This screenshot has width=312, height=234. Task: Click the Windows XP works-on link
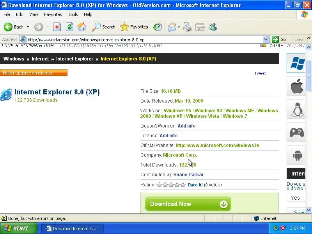click(168, 116)
